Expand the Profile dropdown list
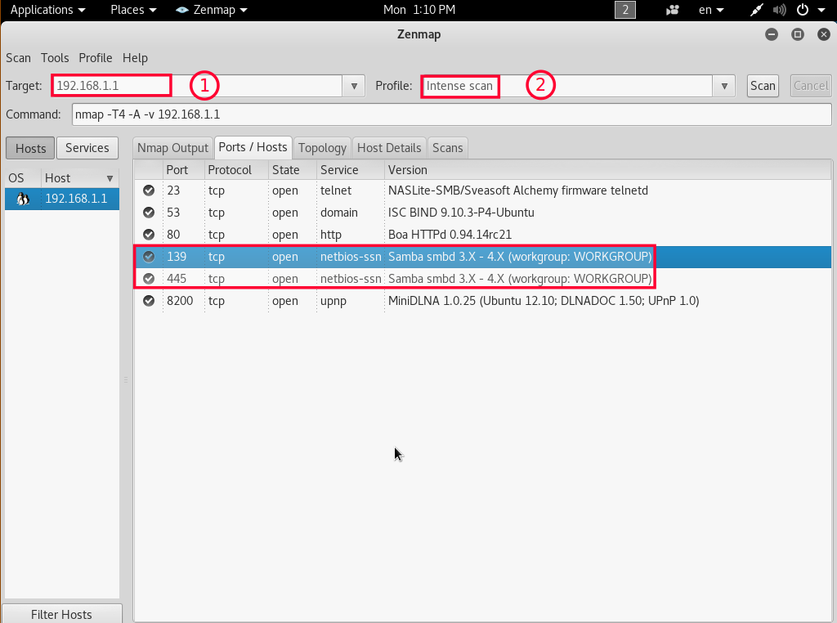Viewport: 837px width, 623px height. (x=723, y=86)
